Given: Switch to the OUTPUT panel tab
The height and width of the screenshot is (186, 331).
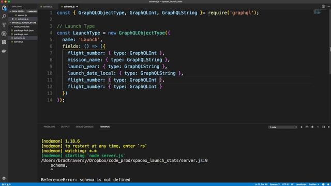Looking at the screenshot, I should (x=65, y=127).
